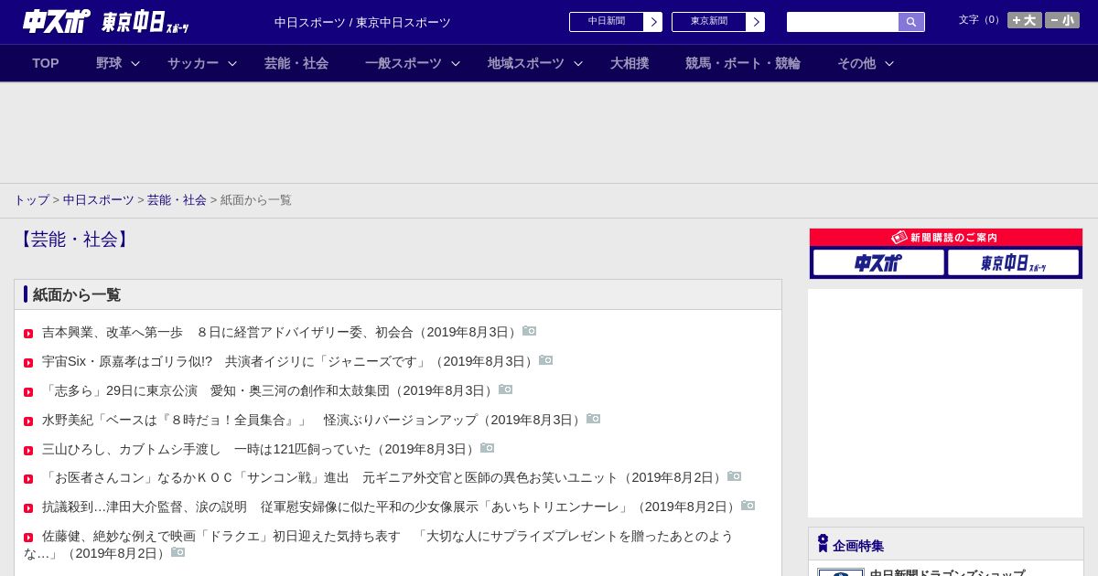The image size is (1098, 576).
Task: Open article 佐藤健、絶妙な例えで映画
Action: 379,545
